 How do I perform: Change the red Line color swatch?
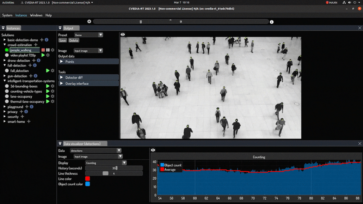[87, 179]
